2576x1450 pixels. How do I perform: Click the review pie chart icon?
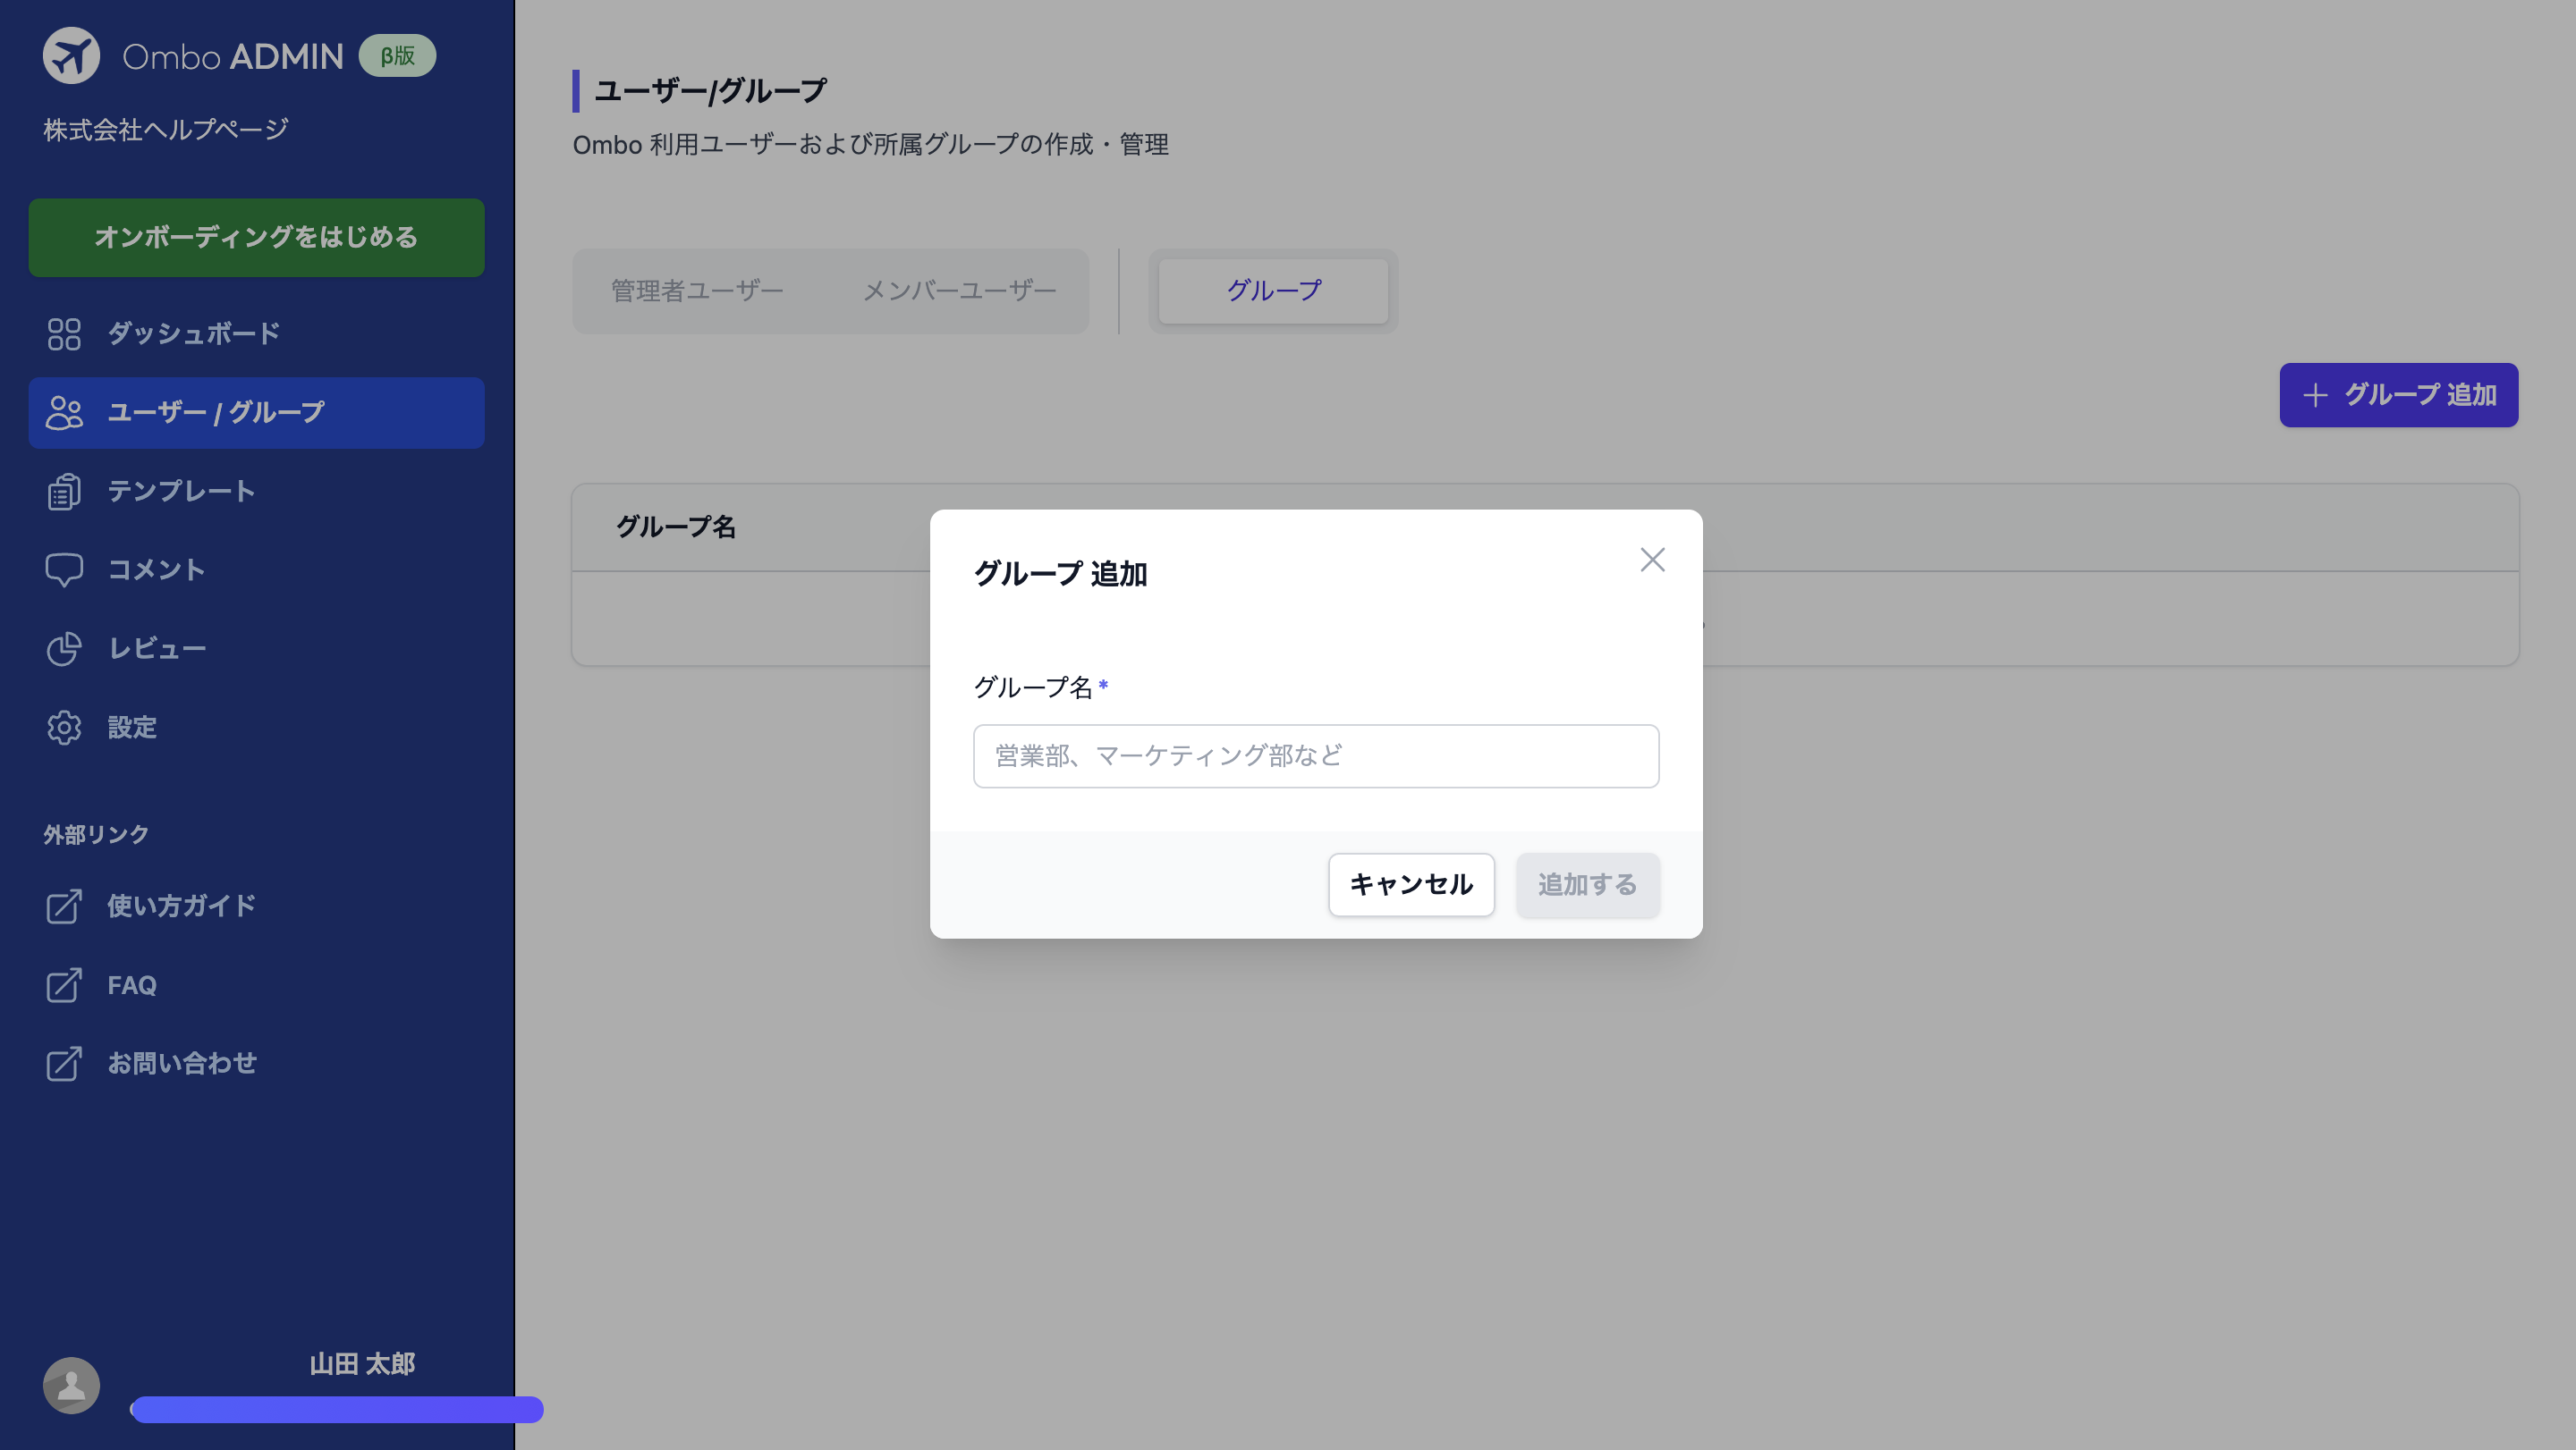[64, 648]
